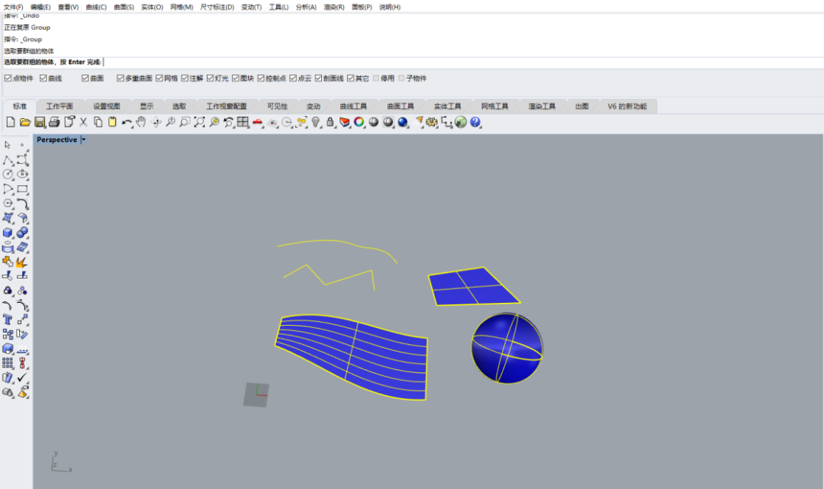824x489 pixels.
Task: Open the Help question mark icon
Action: (x=475, y=122)
